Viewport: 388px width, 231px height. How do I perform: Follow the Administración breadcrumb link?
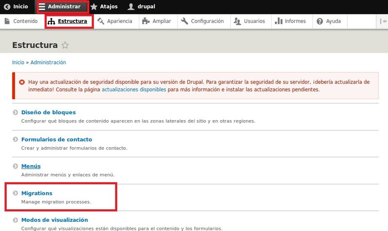[x=48, y=62]
